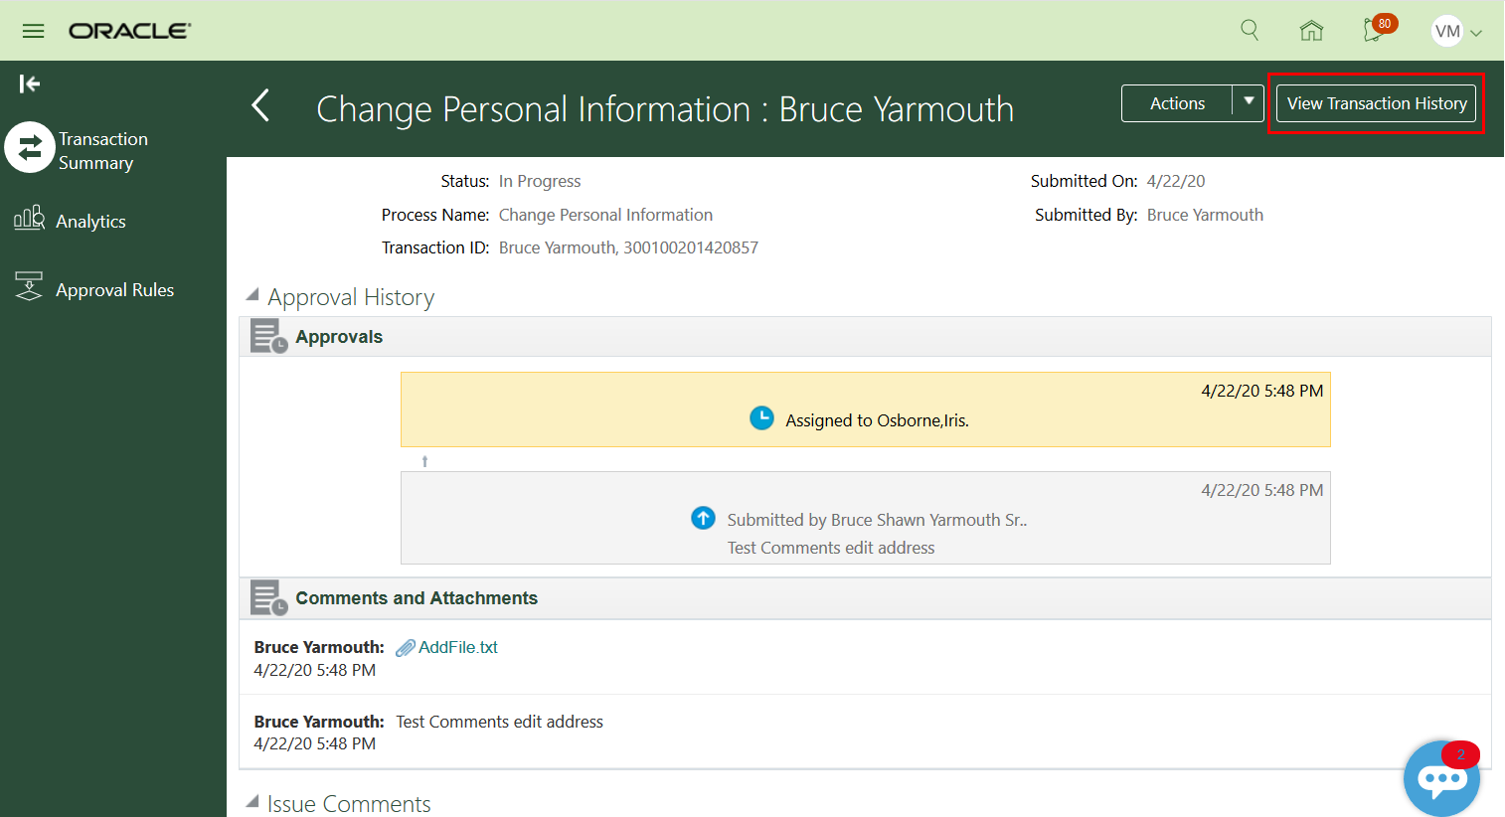Click the Oracle logo
Image resolution: width=1505 pixels, height=817 pixels.
click(129, 31)
